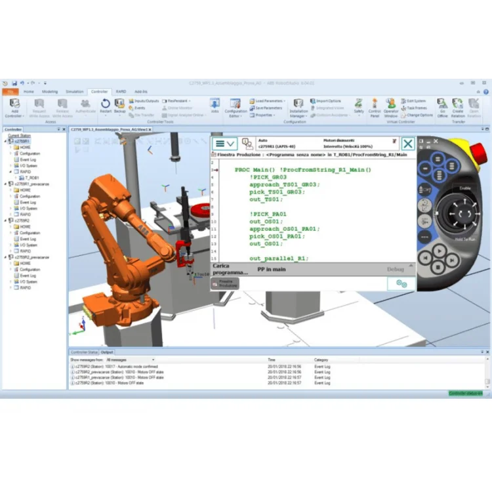Click the Undo icon in quick access toolbar
The image size is (492, 492).
[22, 83]
